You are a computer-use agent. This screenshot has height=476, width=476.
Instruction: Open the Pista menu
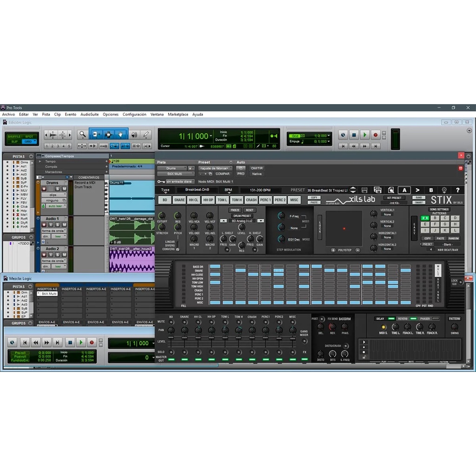[x=46, y=114]
